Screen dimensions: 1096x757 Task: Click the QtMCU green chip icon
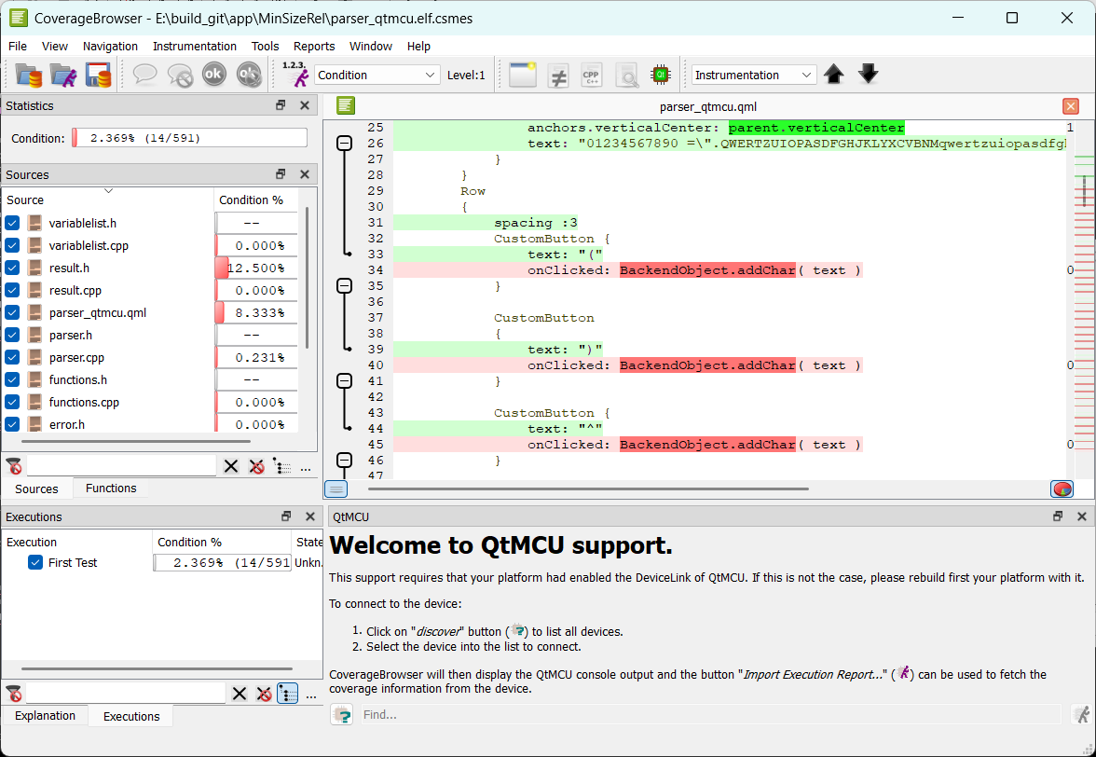[x=661, y=75]
